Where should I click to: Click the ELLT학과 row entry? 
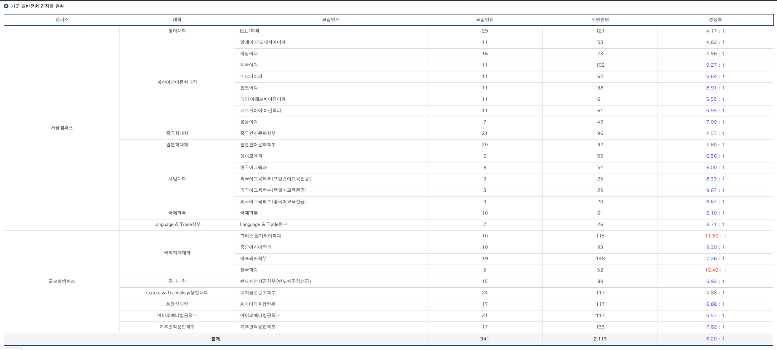(250, 31)
